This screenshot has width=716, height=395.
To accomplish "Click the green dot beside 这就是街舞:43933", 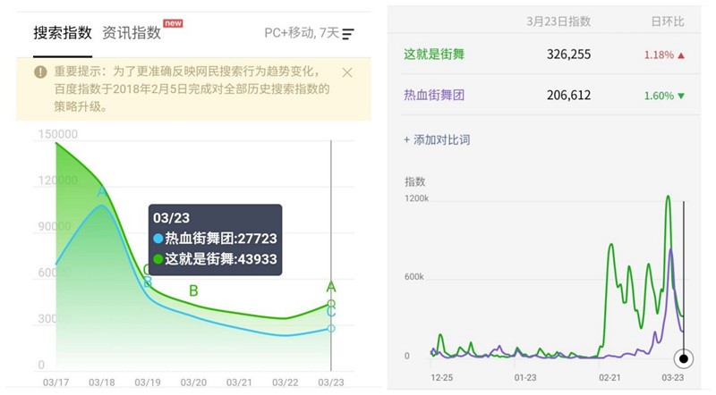I will [x=158, y=259].
